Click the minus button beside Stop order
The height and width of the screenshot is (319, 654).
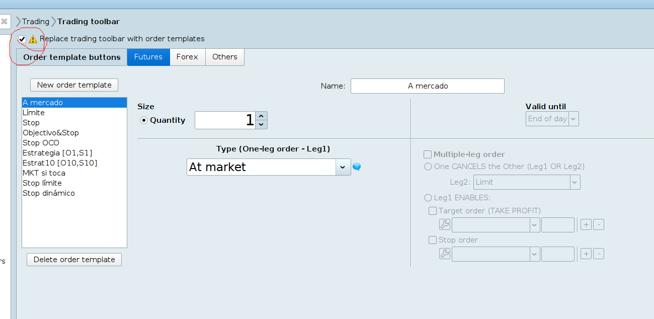[599, 254]
